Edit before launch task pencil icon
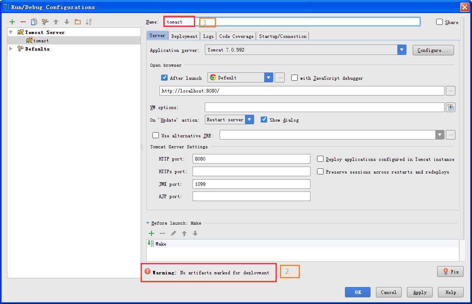 [x=173, y=233]
